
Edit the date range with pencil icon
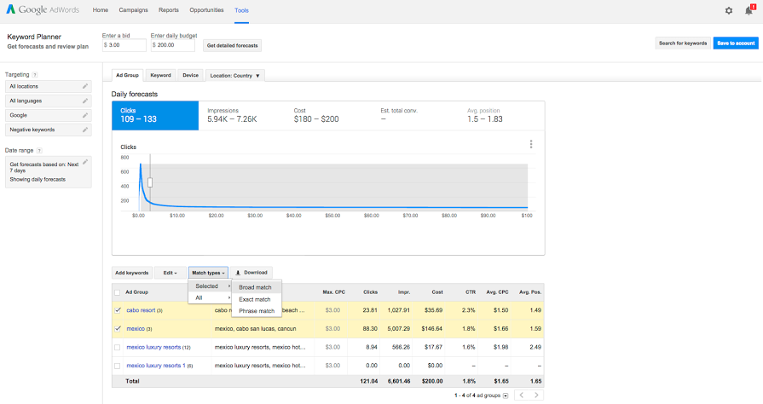tap(84, 162)
